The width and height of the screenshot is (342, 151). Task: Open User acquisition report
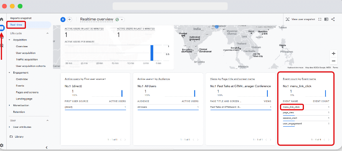(x=26, y=53)
